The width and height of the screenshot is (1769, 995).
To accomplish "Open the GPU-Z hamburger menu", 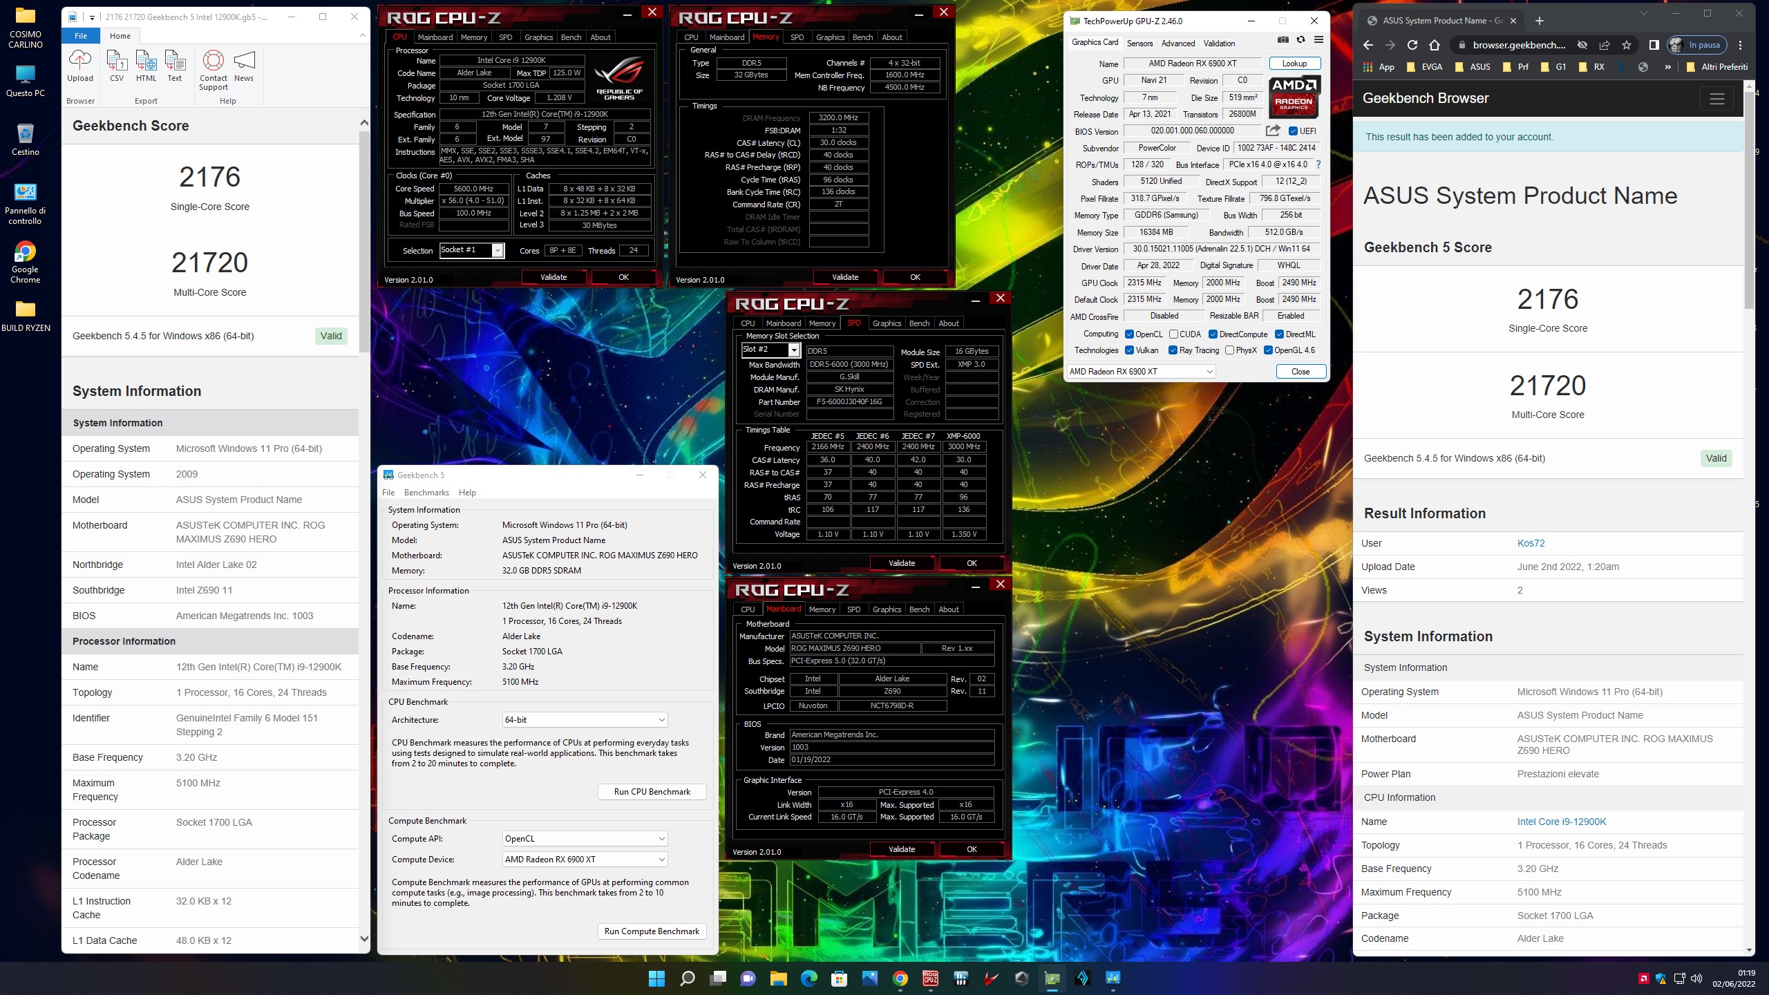I will (x=1318, y=40).
